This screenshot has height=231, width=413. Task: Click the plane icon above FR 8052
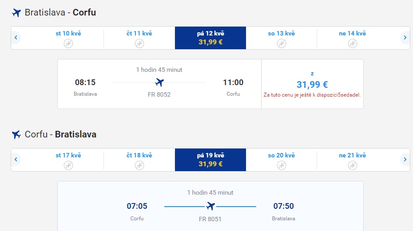159,82
